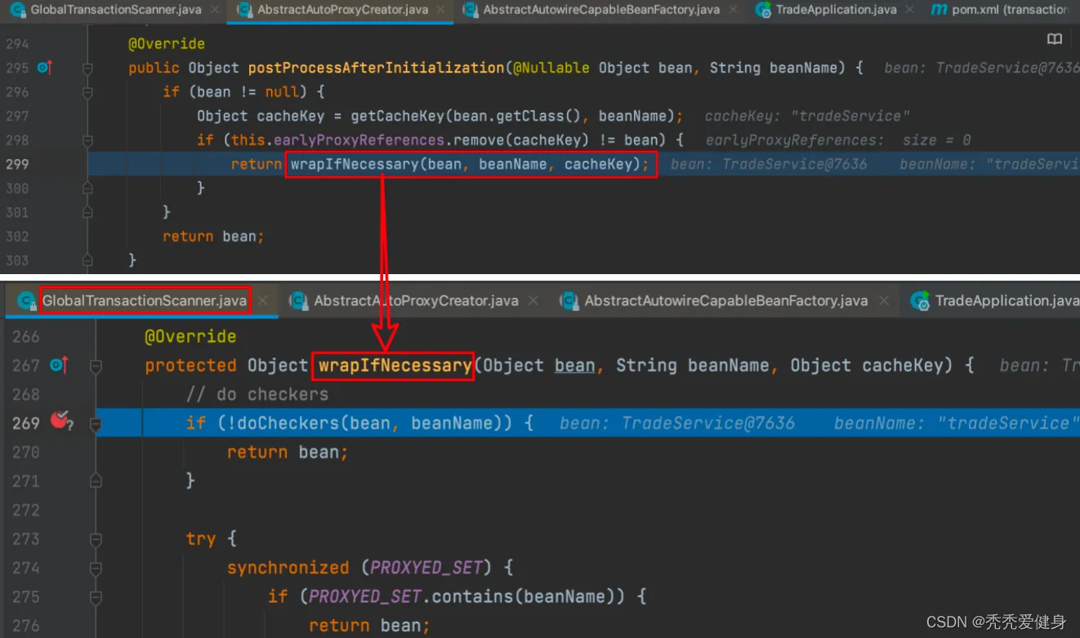Click the '// do checkers' comment
Screen dimensions: 1080x638
tap(257, 394)
